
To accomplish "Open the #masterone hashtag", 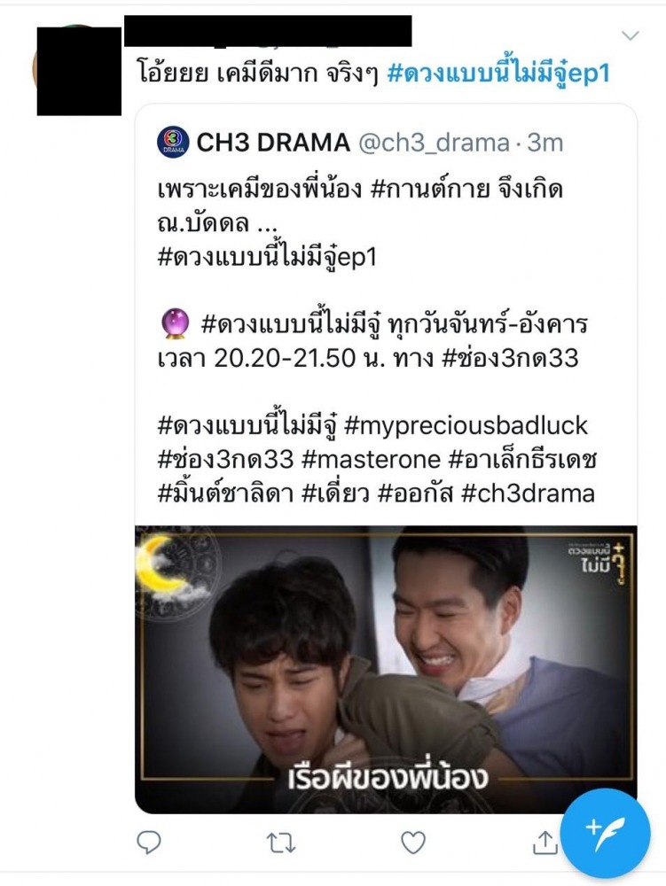I will point(371,459).
